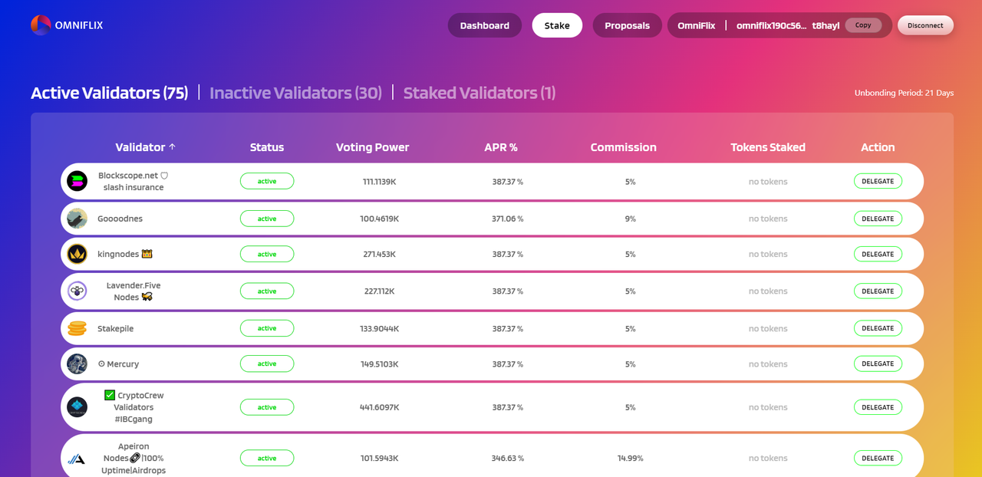
Task: Open the Dashboard page
Action: (484, 25)
